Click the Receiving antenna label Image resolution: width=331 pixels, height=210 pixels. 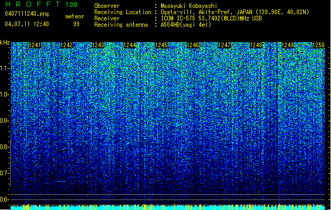(121, 25)
